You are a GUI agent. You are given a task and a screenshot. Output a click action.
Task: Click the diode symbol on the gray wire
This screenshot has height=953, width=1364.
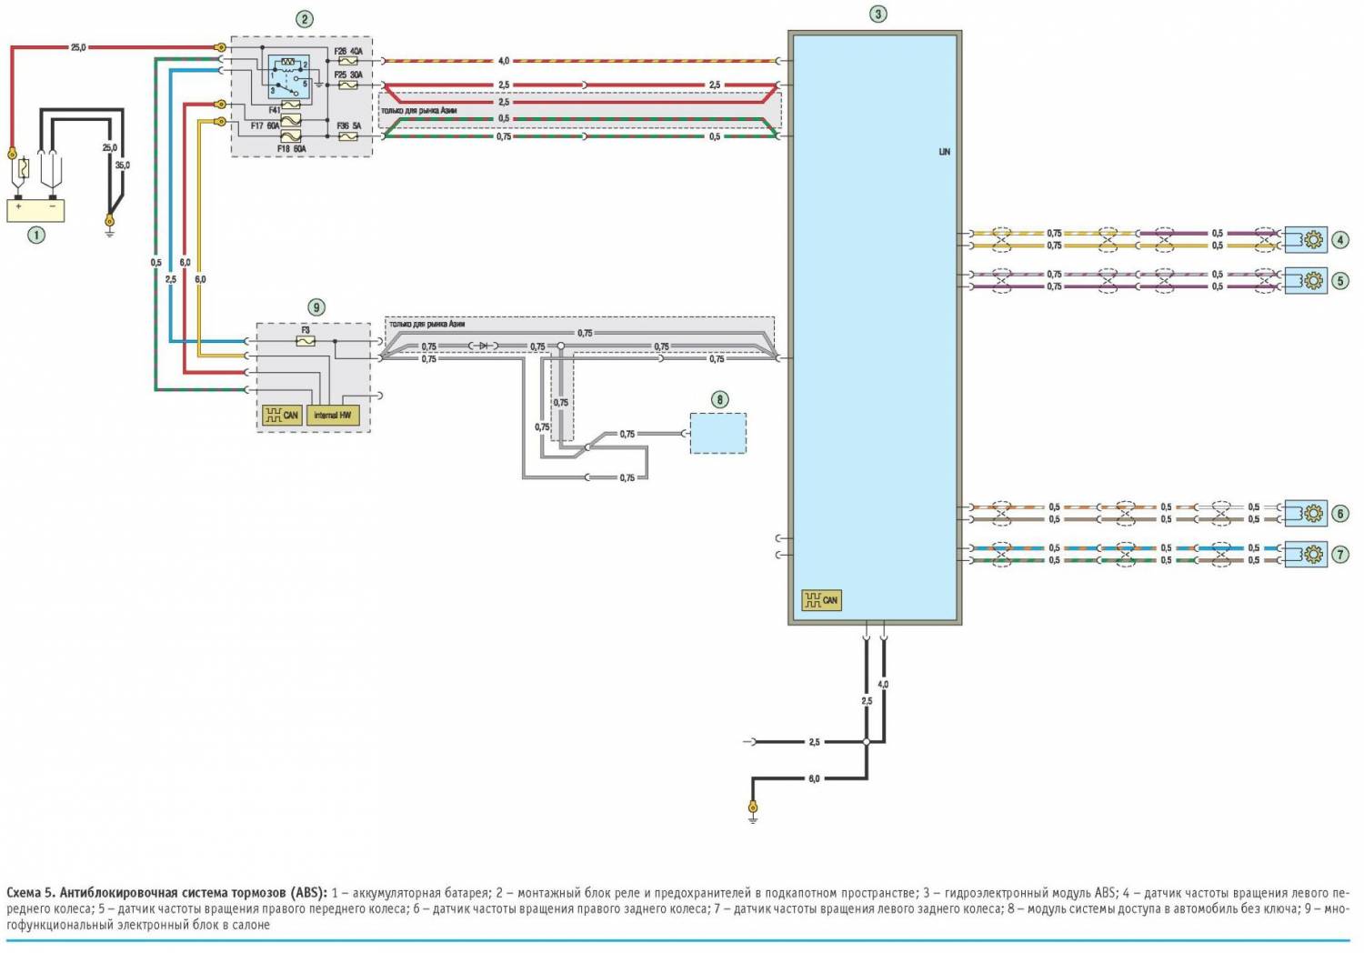[484, 346]
